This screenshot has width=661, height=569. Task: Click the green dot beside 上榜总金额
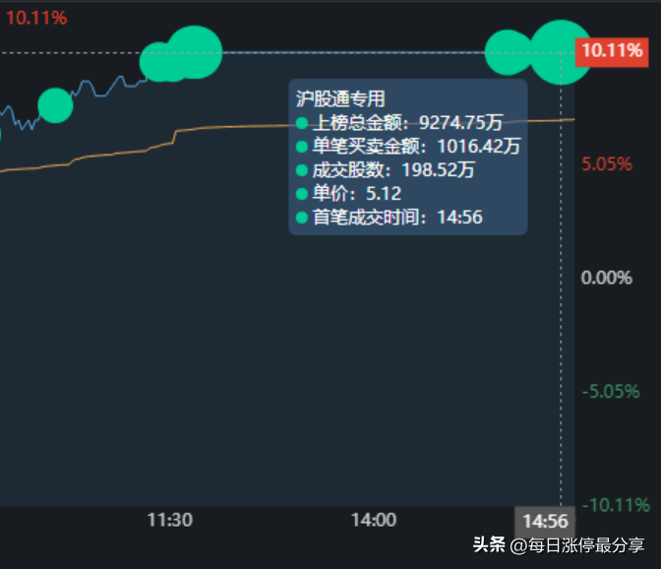coord(302,123)
